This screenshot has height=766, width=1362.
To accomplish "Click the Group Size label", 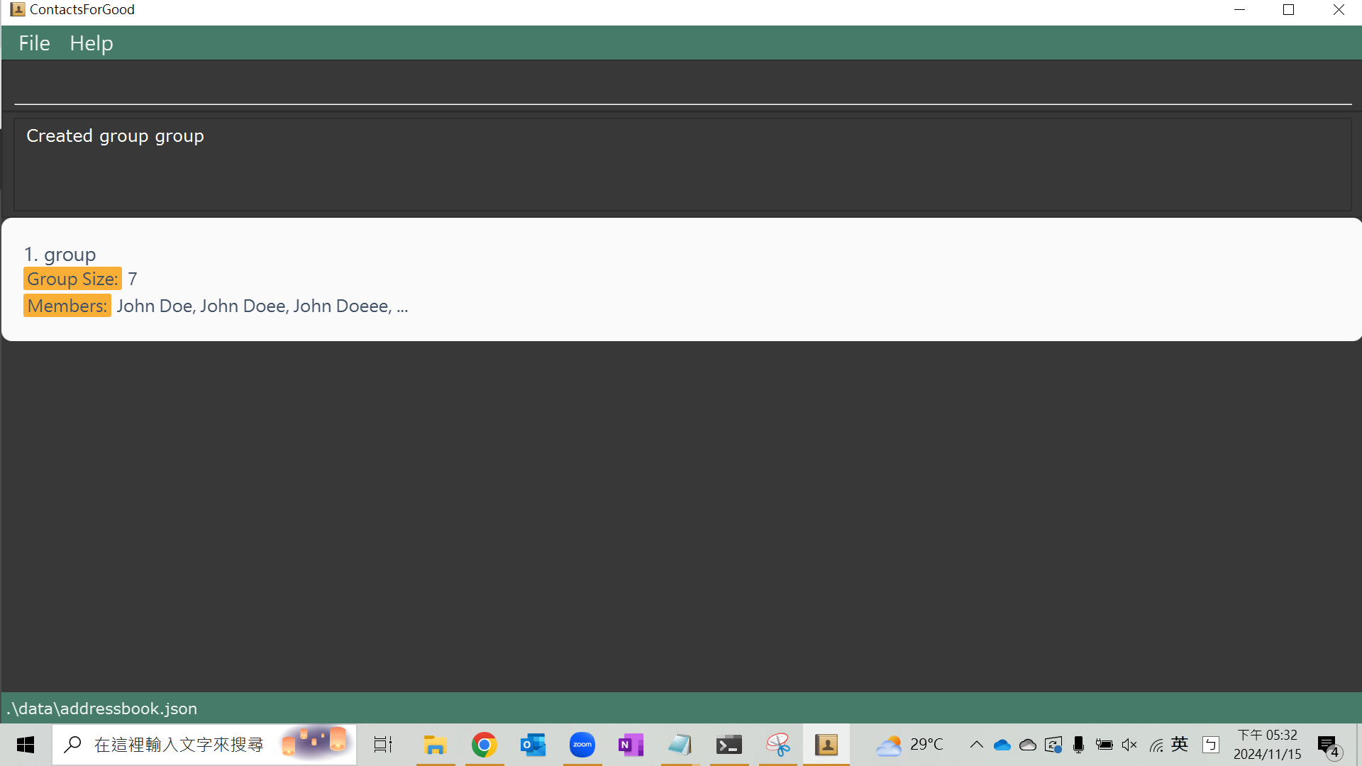I will tap(72, 279).
